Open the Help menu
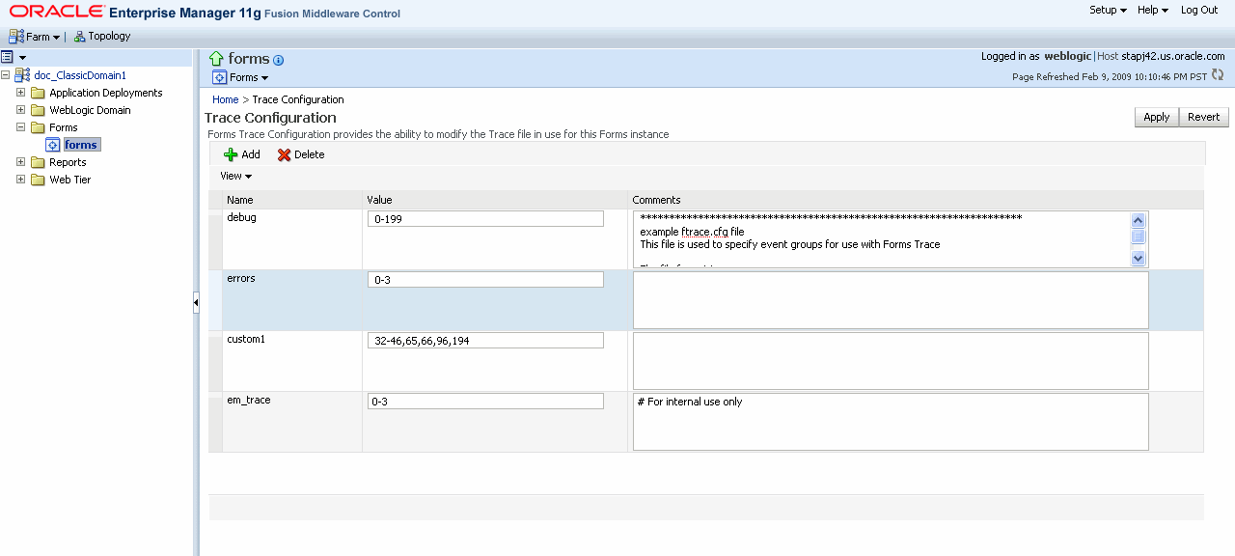 (1150, 10)
